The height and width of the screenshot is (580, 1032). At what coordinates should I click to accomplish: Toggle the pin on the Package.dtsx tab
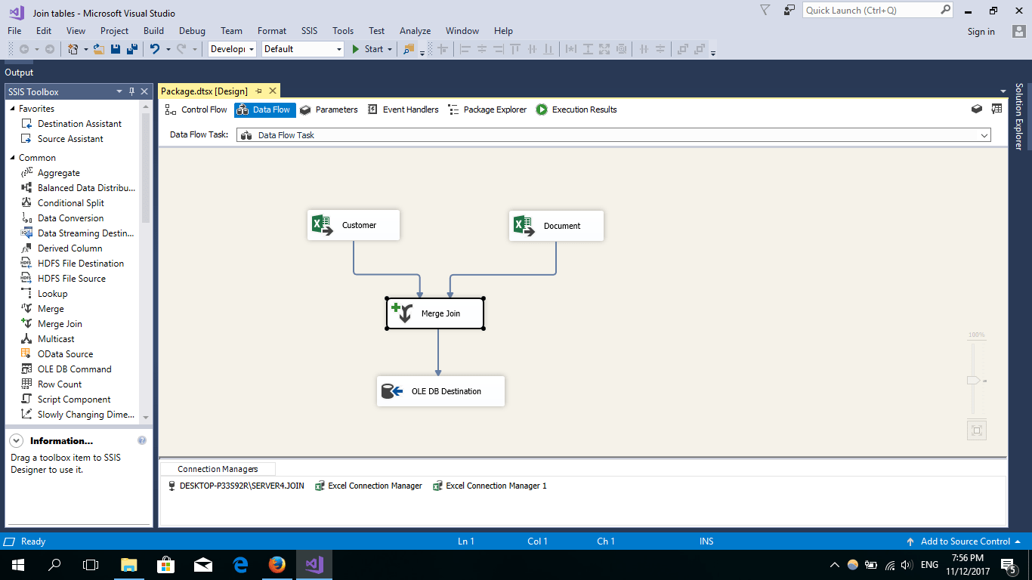click(258, 91)
